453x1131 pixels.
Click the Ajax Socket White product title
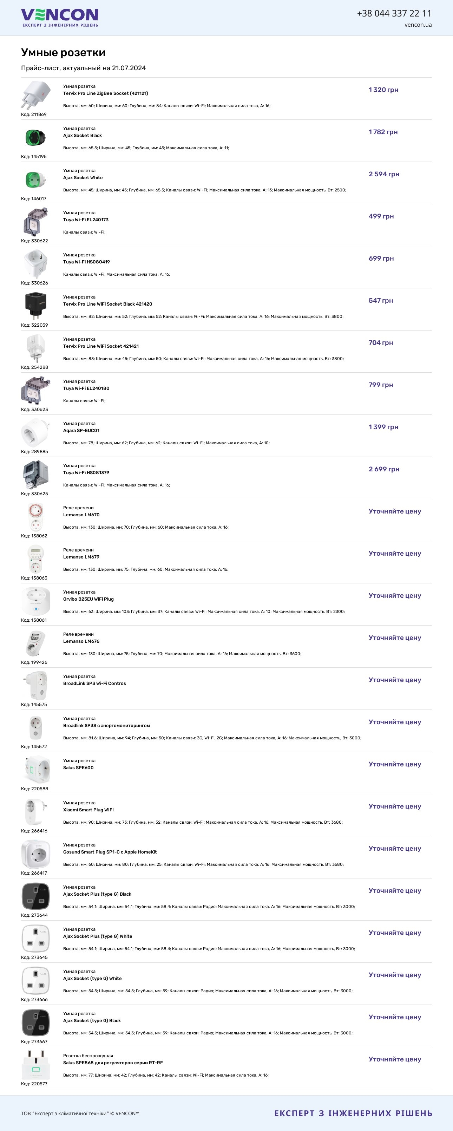pyautogui.click(x=83, y=178)
